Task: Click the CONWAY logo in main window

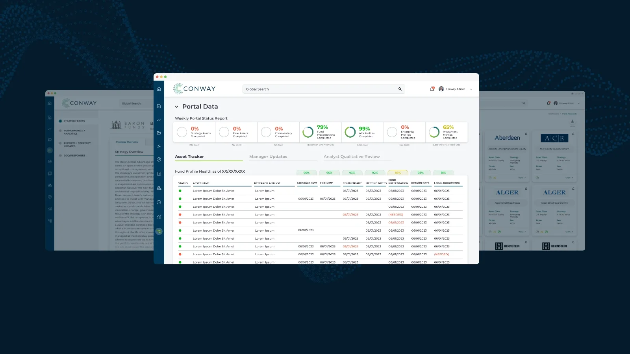Action: click(195, 89)
